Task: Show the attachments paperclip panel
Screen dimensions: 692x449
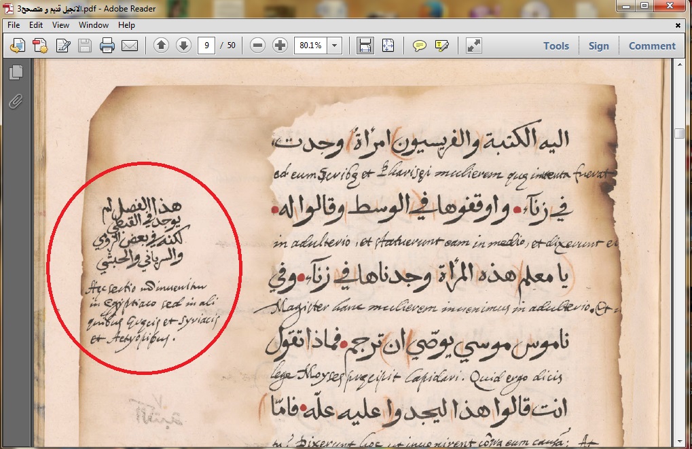Action: click(x=16, y=101)
